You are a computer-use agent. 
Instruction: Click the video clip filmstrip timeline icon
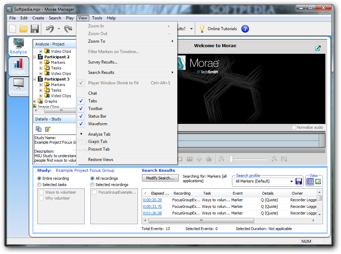(190, 159)
